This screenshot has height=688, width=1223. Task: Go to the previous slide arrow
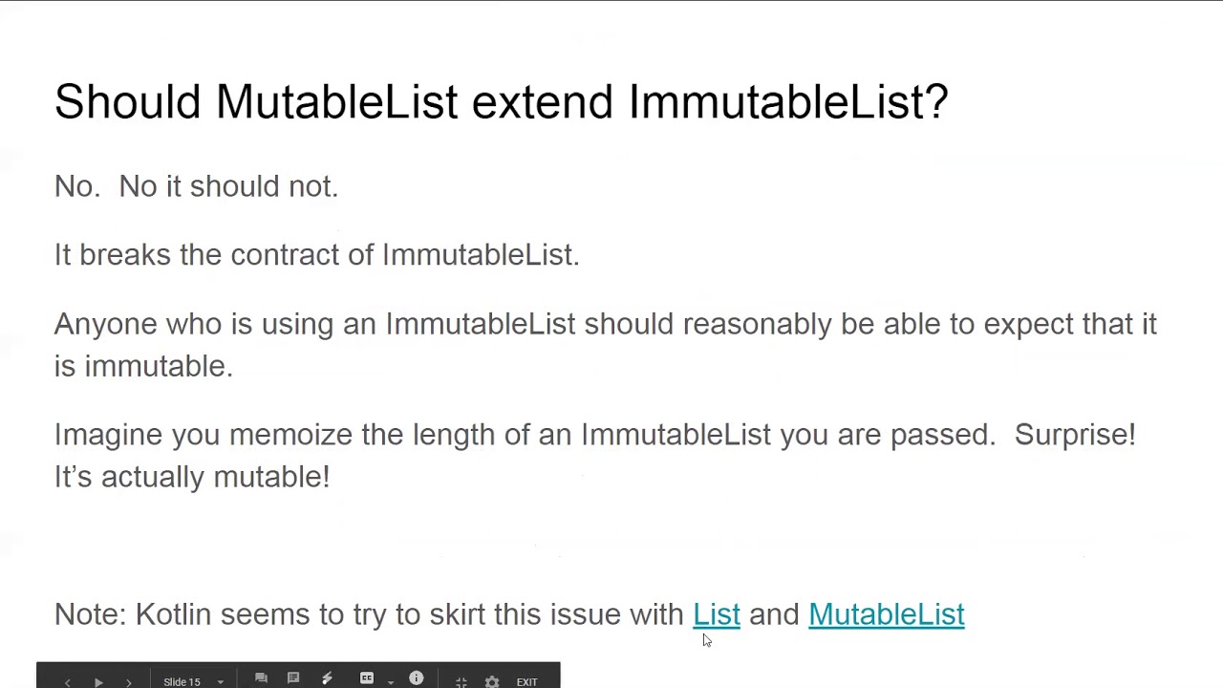pyautogui.click(x=67, y=681)
